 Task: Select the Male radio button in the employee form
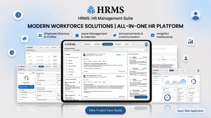[57, 84]
